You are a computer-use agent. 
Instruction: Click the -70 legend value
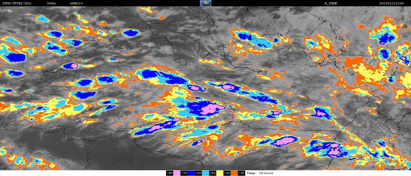tap(184, 173)
